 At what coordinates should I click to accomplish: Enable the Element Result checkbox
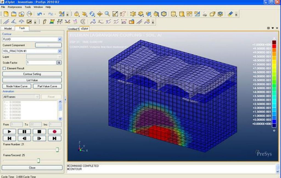coord(4,68)
